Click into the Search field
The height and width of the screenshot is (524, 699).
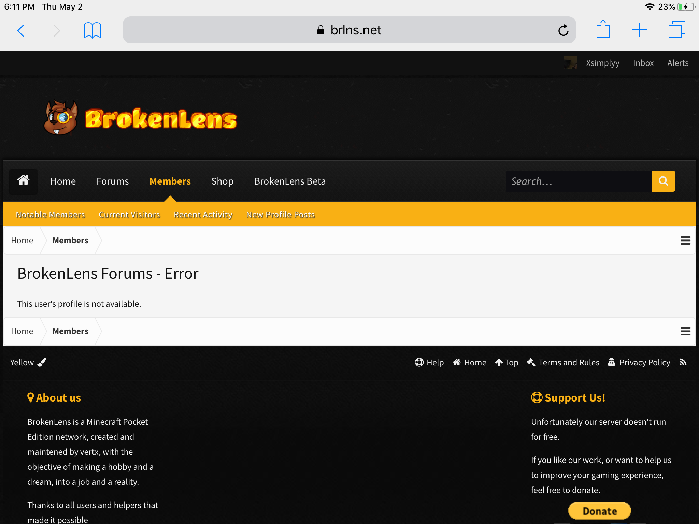tap(579, 181)
